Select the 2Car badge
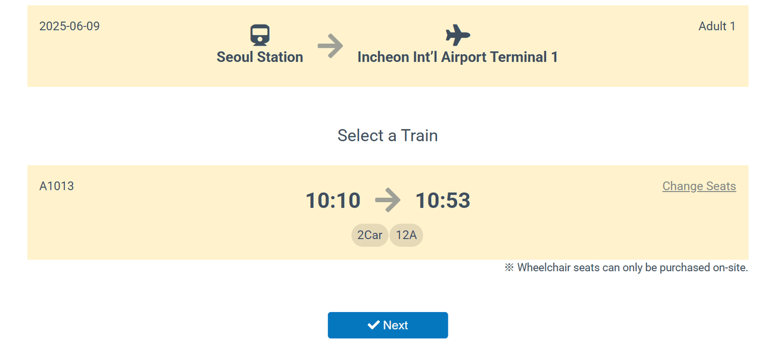This screenshot has width=762, height=349. pyautogui.click(x=369, y=235)
